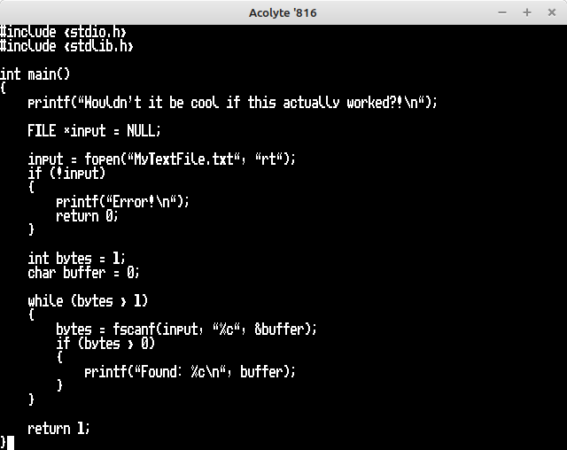Click the word main in the function header
567x450 pixels.
43,74
